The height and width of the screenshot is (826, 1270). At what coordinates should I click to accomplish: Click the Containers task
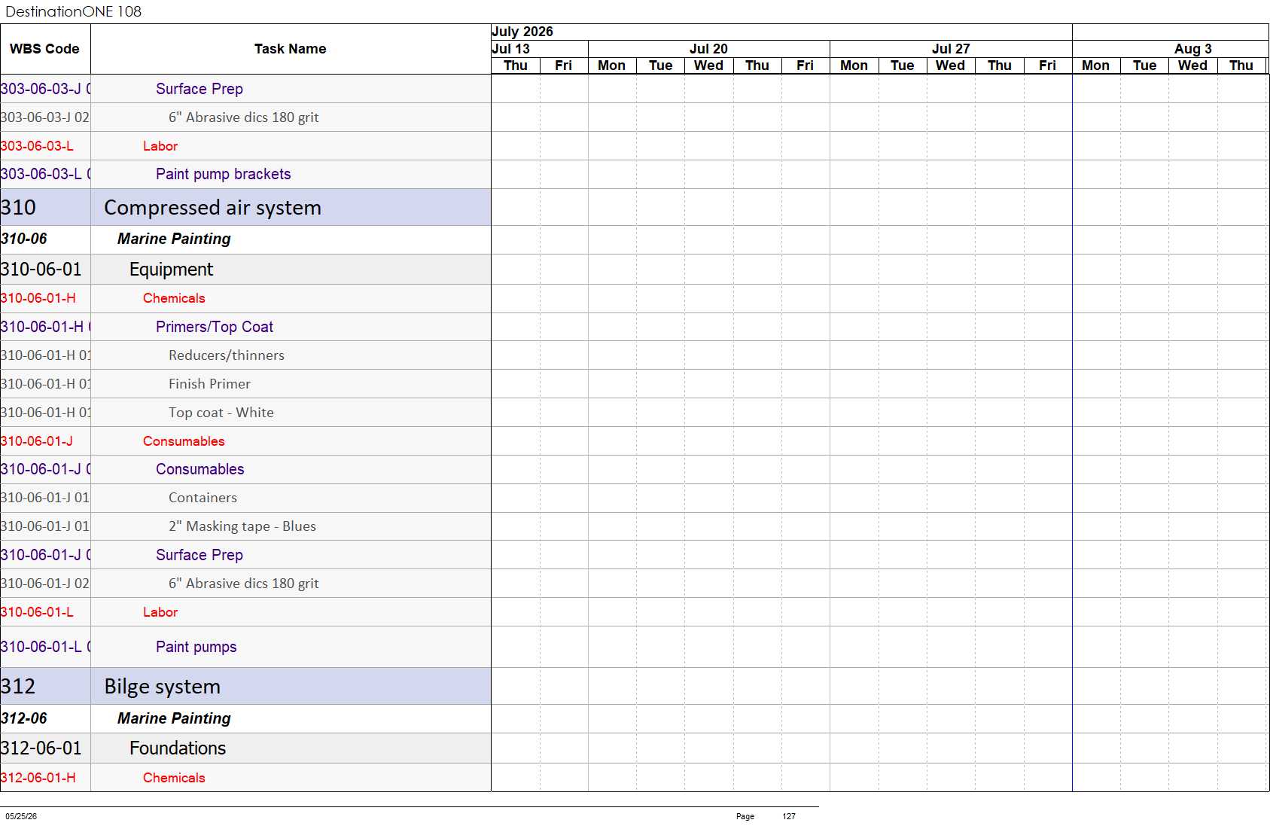click(203, 498)
